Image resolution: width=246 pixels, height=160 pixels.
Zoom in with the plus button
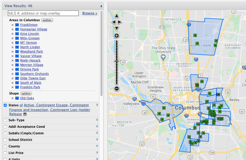117,36
